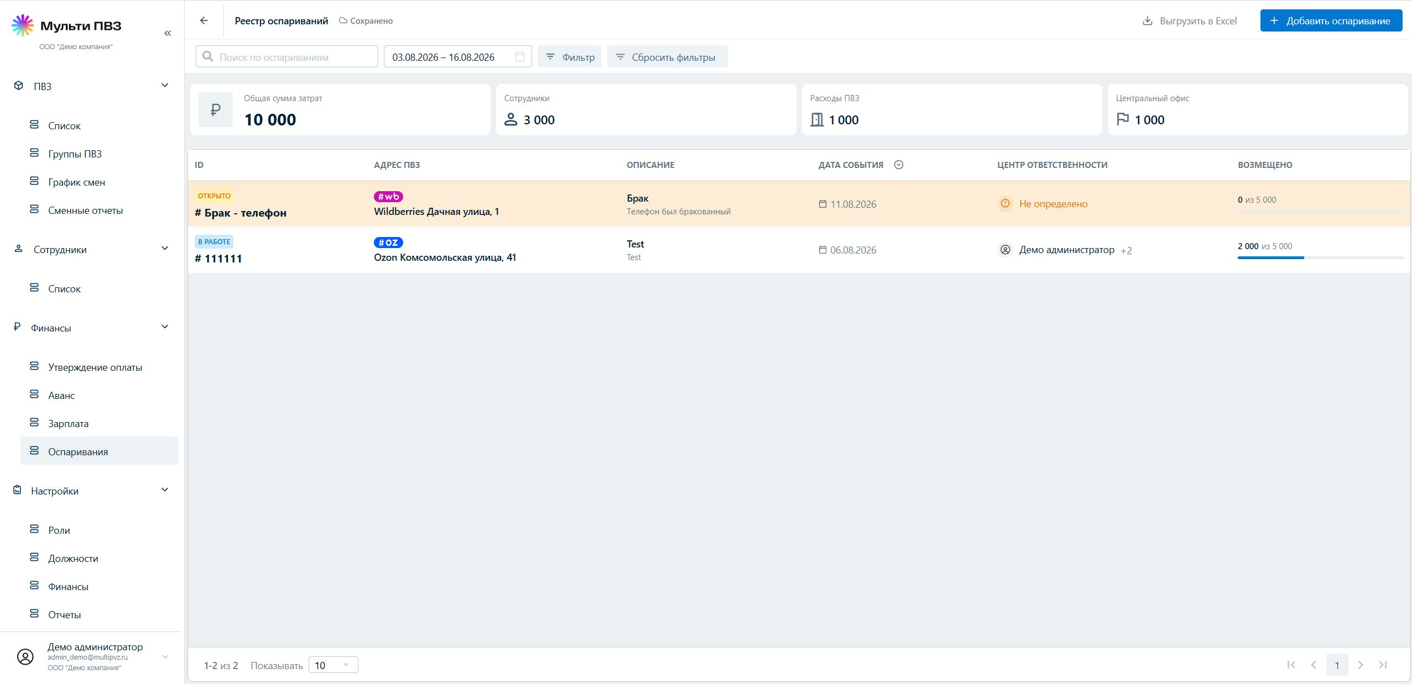Screen dimensions: 1412x684
Task: Click avatar icon beside Демо администратор in table
Action: point(1005,250)
